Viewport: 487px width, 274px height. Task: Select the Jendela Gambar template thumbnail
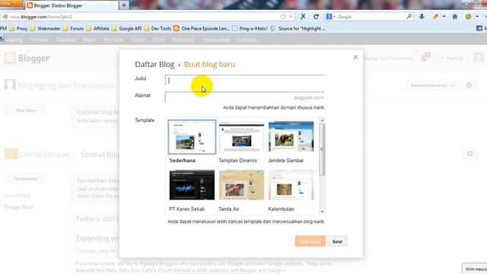click(x=291, y=137)
